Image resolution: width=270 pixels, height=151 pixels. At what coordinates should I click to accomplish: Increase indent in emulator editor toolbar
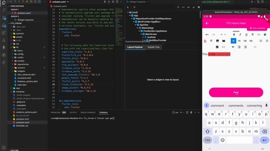click(x=239, y=47)
